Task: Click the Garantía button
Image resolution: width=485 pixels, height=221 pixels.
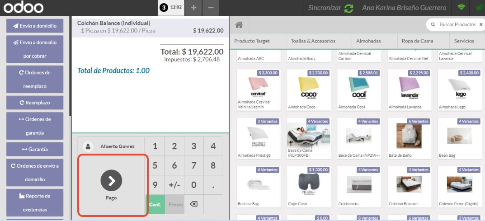Action: coord(35,149)
